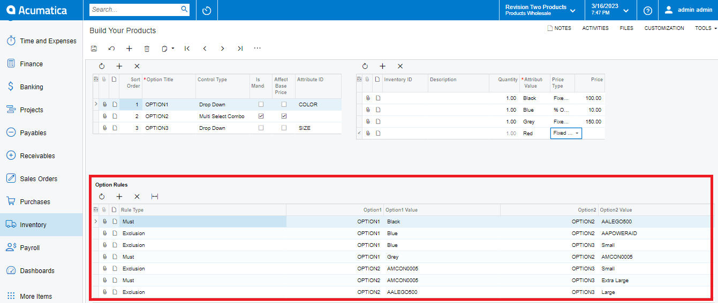Image resolution: width=718 pixels, height=303 pixels.
Task: Undo changes with the main toolbar icon
Action: tap(111, 49)
